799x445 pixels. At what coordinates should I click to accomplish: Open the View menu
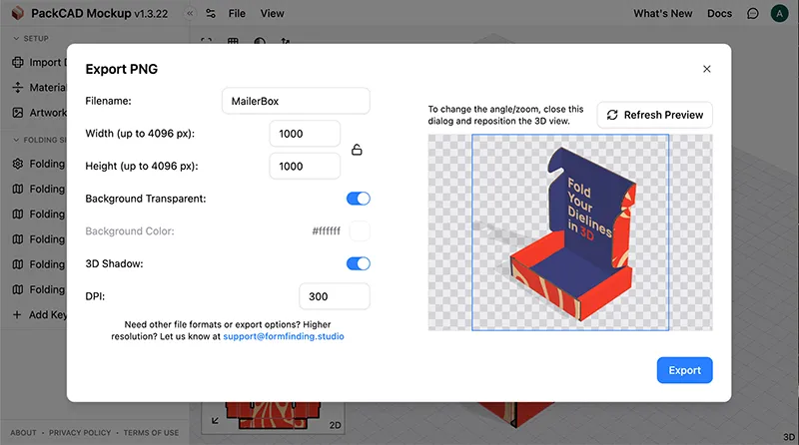[272, 14]
